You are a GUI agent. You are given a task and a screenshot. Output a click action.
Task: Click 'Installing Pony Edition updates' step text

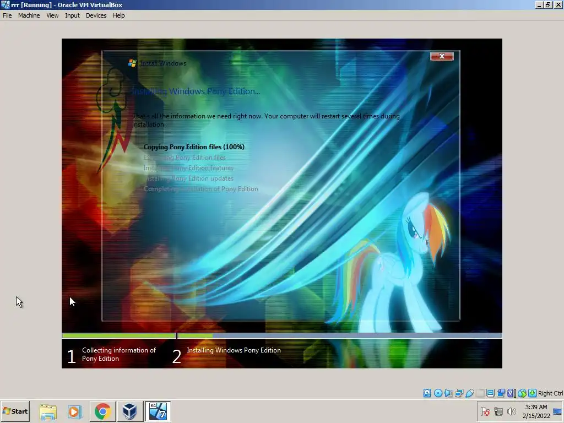pos(188,178)
